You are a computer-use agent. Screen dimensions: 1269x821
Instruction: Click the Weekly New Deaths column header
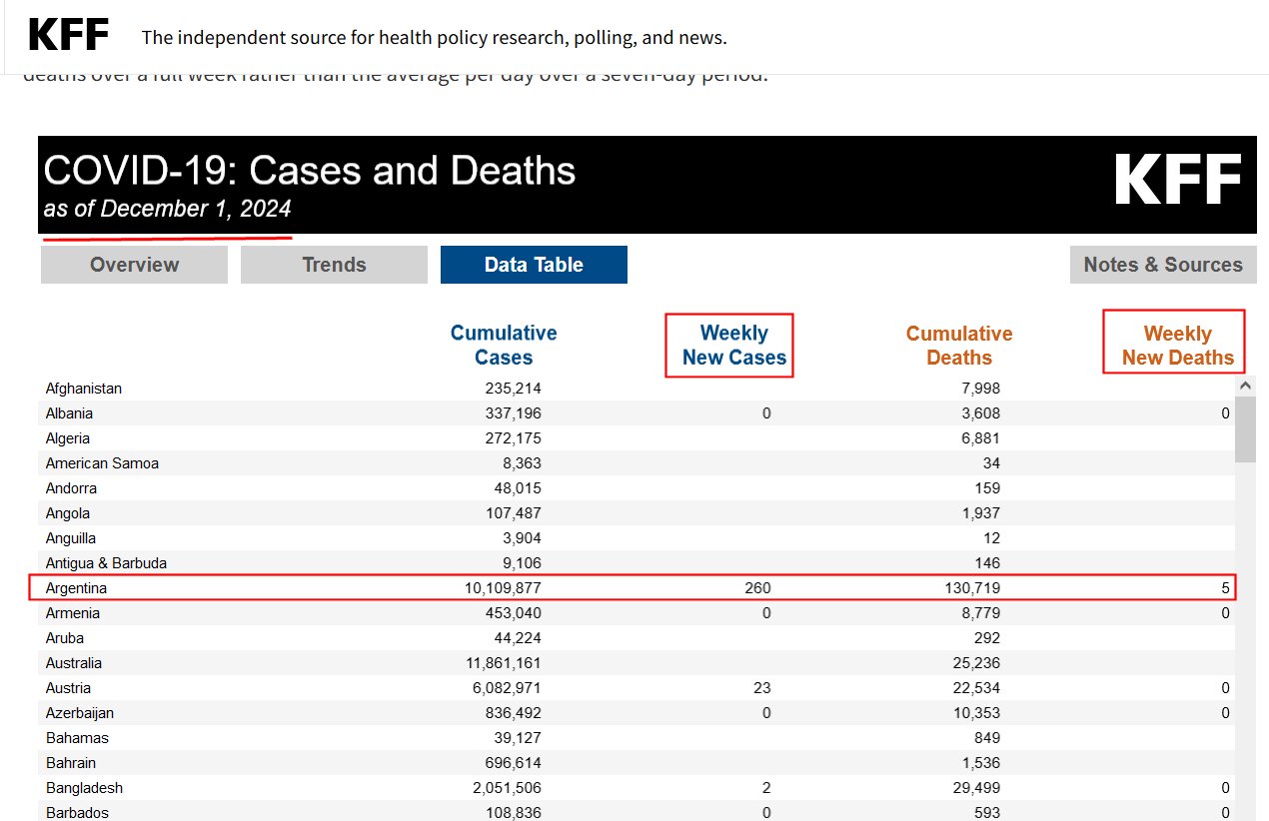click(1177, 346)
